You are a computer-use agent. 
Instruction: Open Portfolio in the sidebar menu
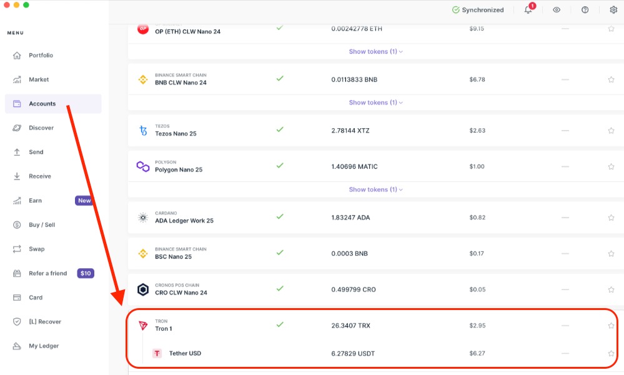click(41, 55)
